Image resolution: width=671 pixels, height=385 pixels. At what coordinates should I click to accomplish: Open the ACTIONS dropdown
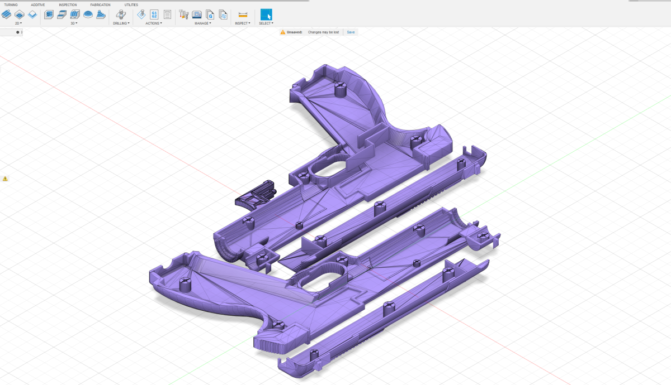click(154, 23)
